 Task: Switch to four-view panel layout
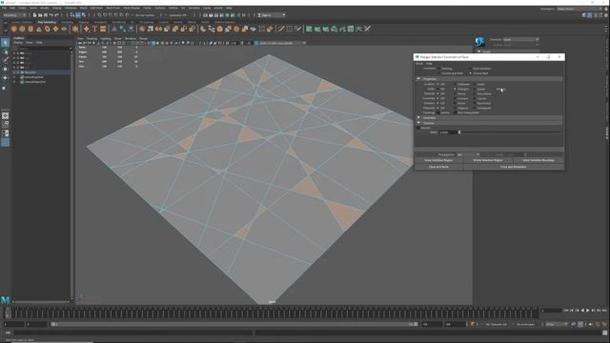(5, 125)
